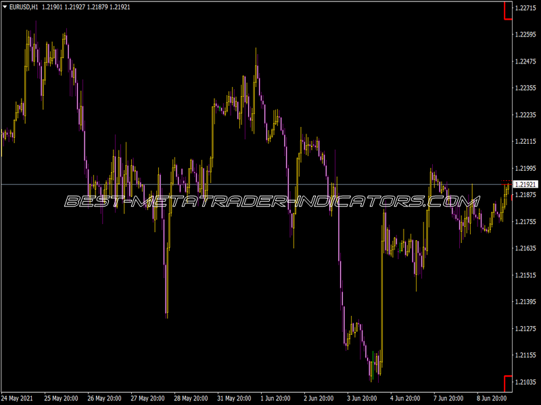Click the 1.22595 price scale label
This screenshot has width=541, height=405.
tap(525, 34)
